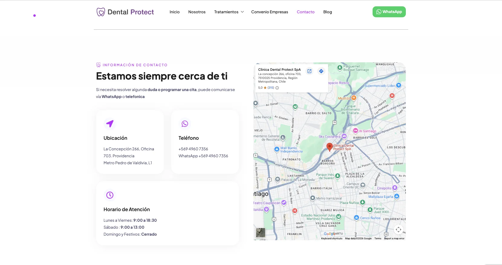Open the 315 reviews link
The height and width of the screenshot is (265, 502).
[x=271, y=88]
